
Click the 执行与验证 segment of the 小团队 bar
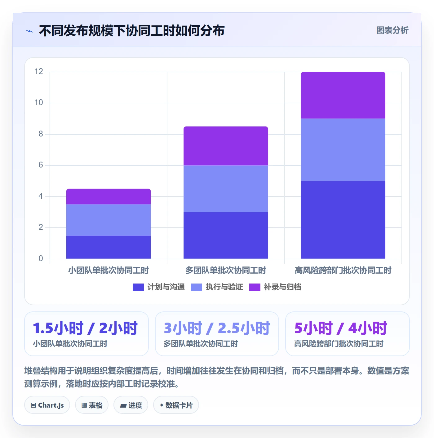108,220
